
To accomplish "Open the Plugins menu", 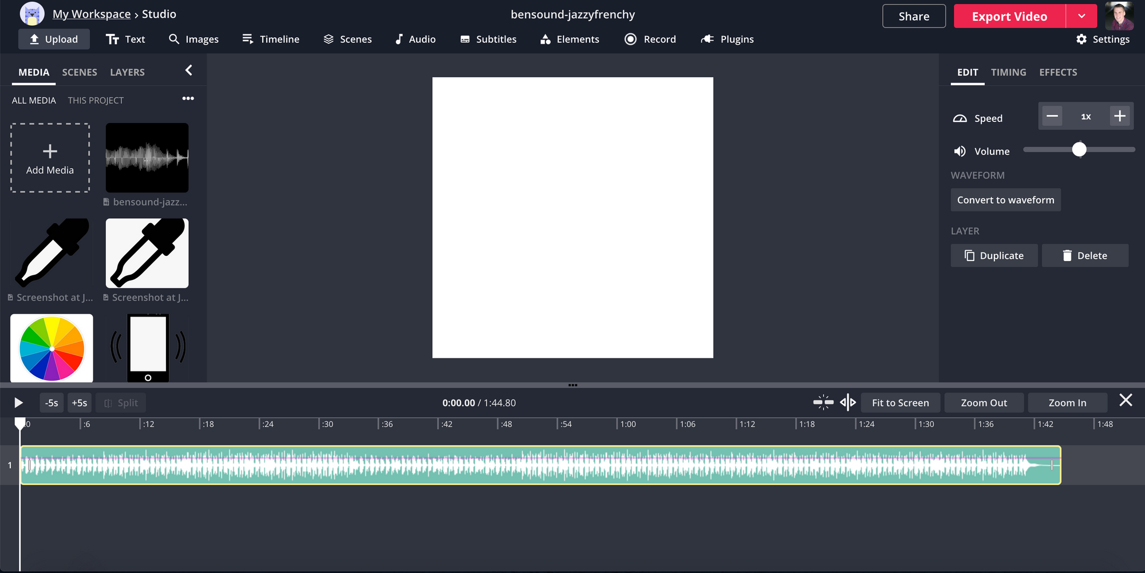I will click(x=727, y=39).
